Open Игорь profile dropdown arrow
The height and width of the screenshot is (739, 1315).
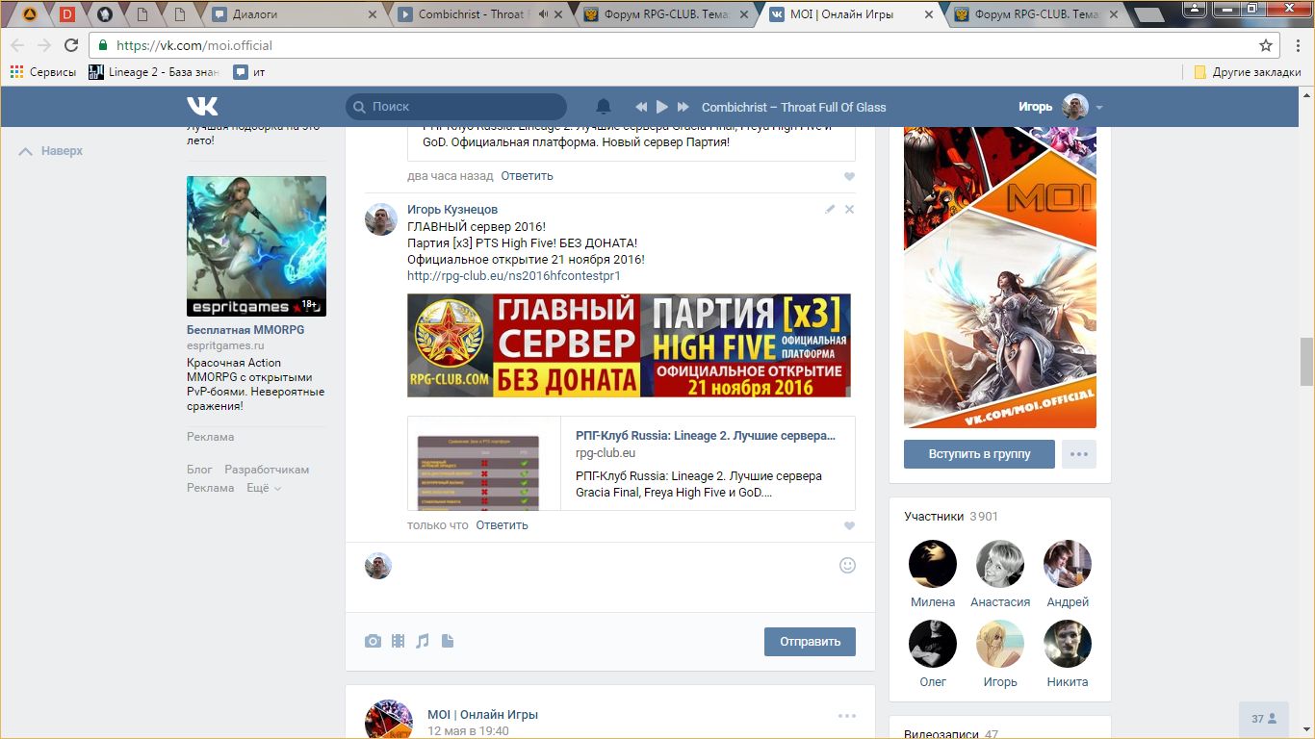1099,108
